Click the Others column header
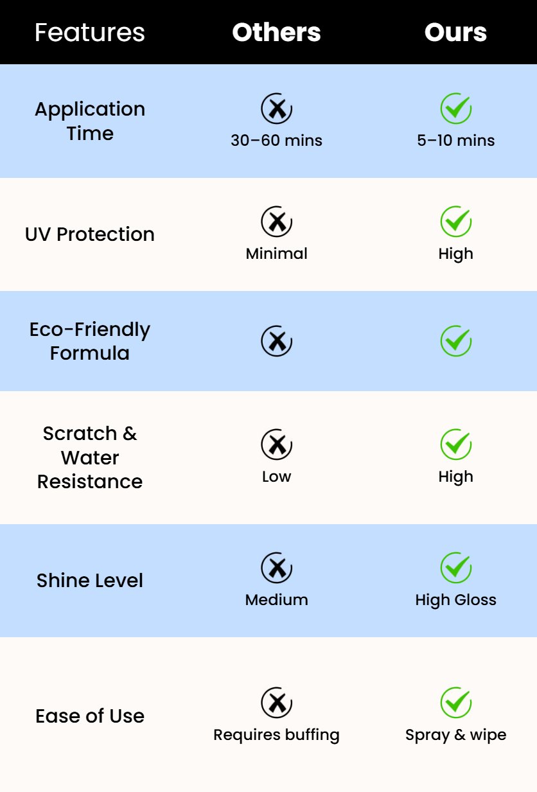The image size is (537, 792). pos(276,32)
